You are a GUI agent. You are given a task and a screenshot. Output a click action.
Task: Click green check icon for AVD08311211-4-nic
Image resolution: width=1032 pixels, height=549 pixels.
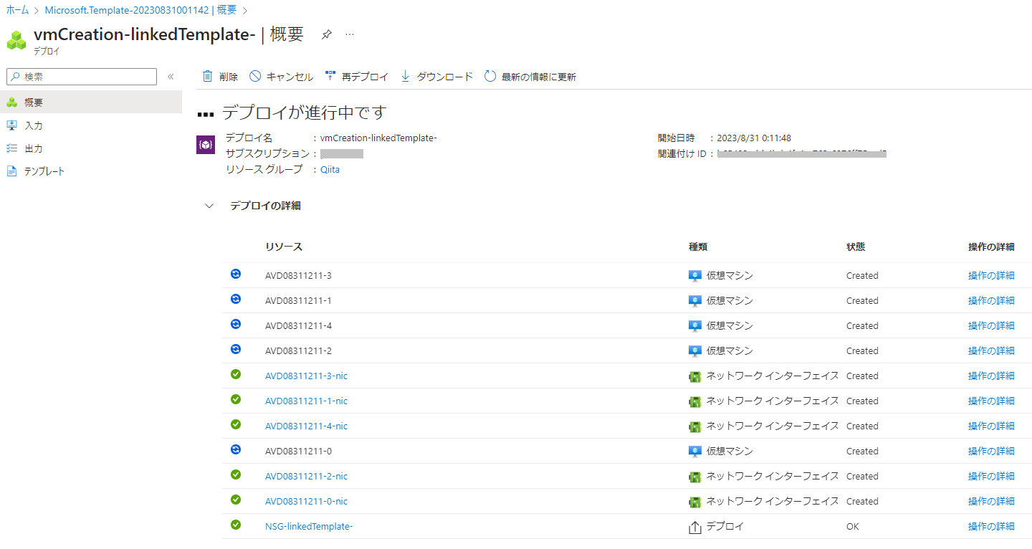coord(236,424)
